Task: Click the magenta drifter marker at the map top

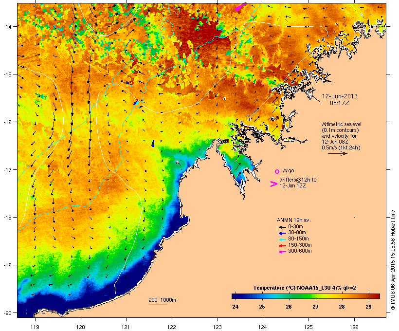Action: tap(240, 7)
